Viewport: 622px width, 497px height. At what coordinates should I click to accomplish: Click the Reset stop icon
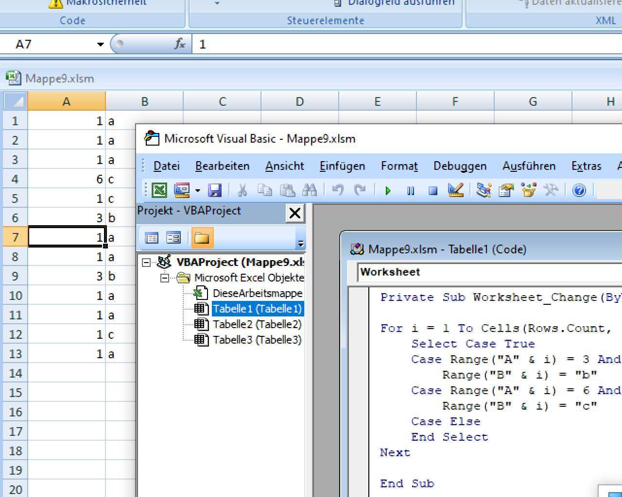pos(433,191)
